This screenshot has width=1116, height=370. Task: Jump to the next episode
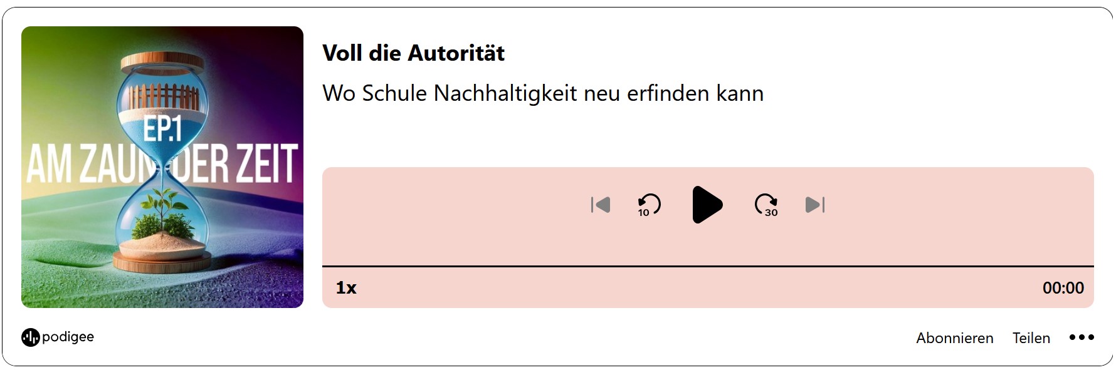point(815,205)
